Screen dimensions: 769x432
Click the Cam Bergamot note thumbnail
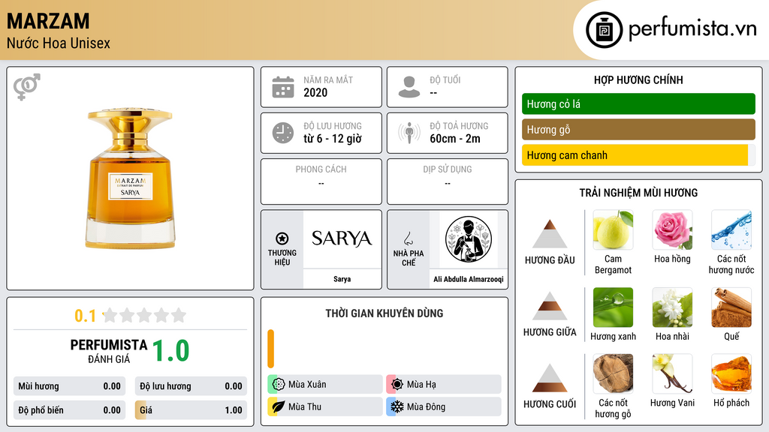coord(613,229)
